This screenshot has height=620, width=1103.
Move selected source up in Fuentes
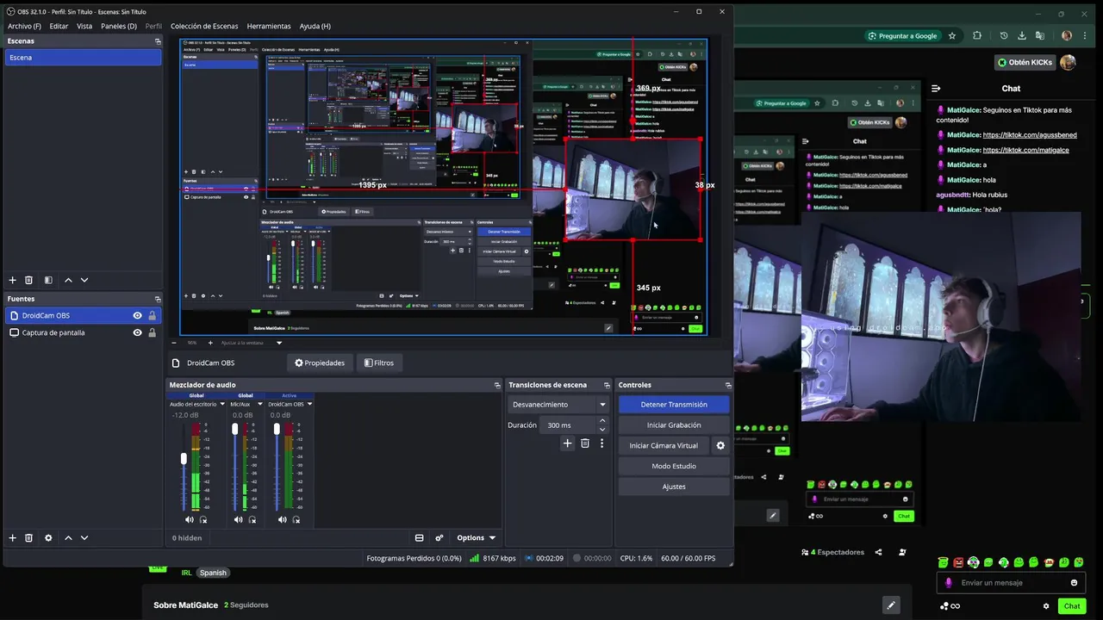[68, 537]
